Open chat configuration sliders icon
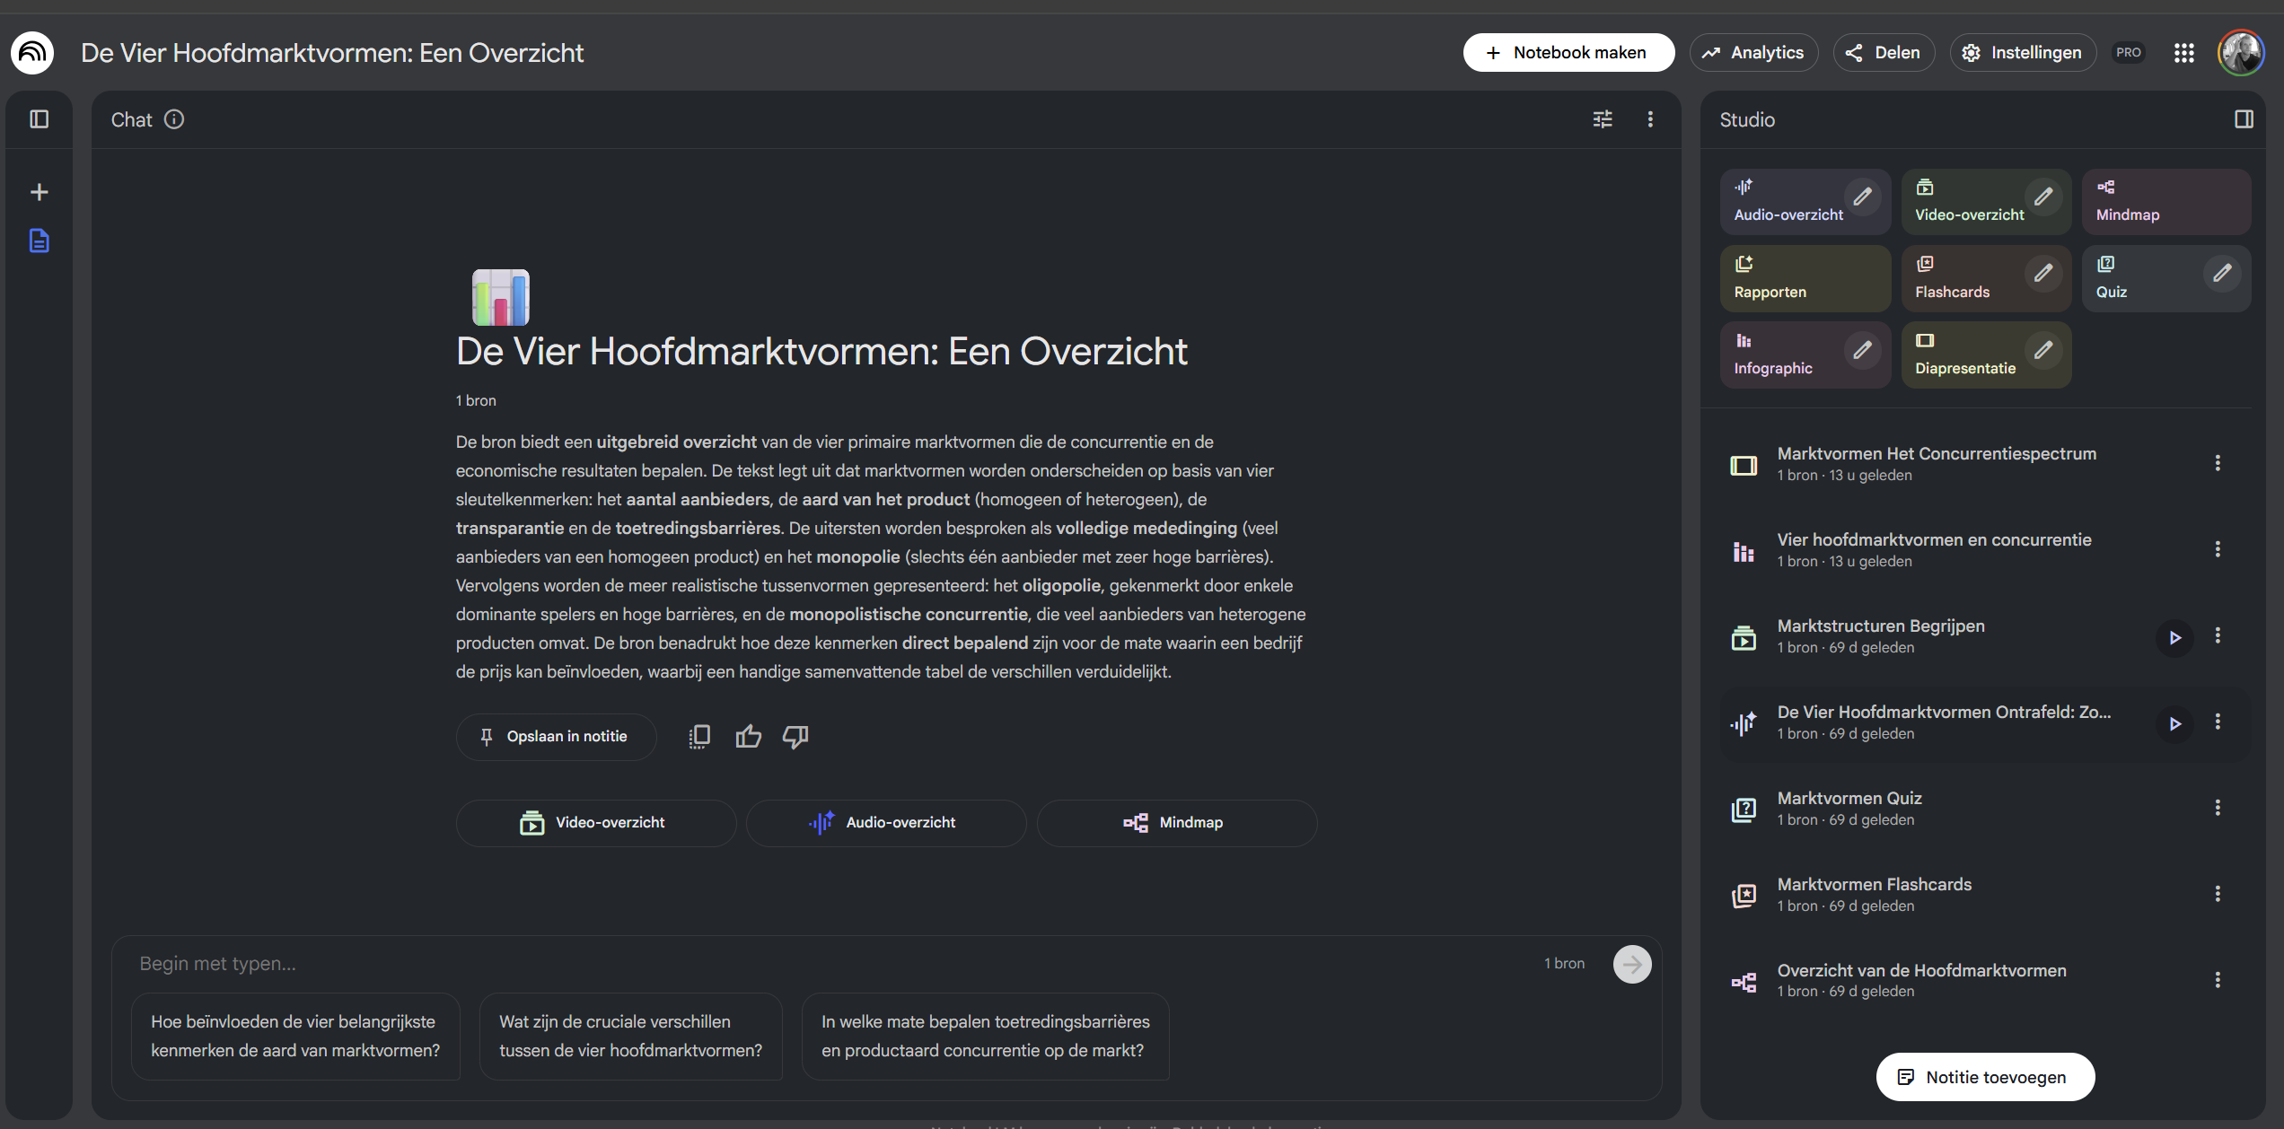The image size is (2284, 1129). [1603, 119]
